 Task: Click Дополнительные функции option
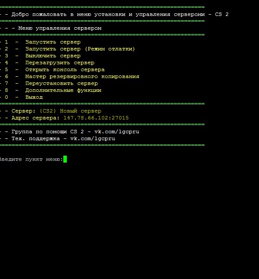click(63, 90)
